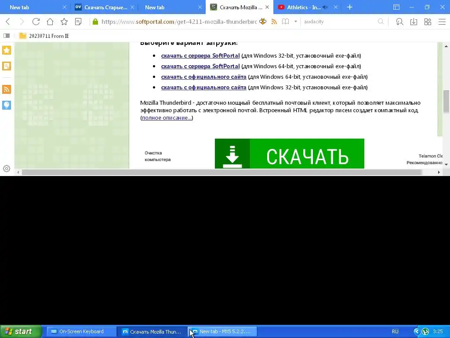Open the history/undo icon right of the search box

(x=399, y=22)
